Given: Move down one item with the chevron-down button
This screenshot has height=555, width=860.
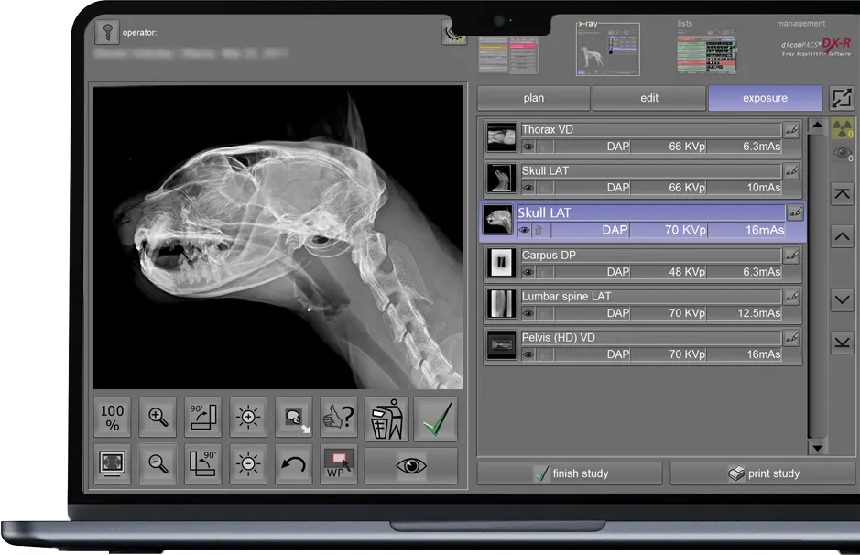Looking at the screenshot, I should (x=842, y=299).
